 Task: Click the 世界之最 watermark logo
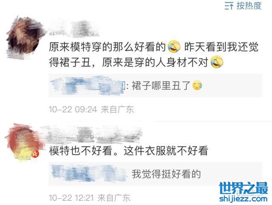pyautogui.click(x=244, y=188)
